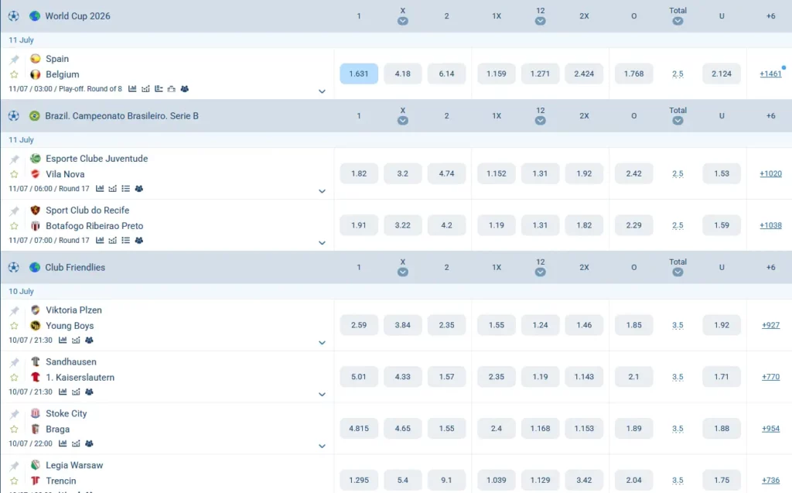Click the Brazil Serie B football icon
Screen dimensions: 792x493
click(14, 116)
